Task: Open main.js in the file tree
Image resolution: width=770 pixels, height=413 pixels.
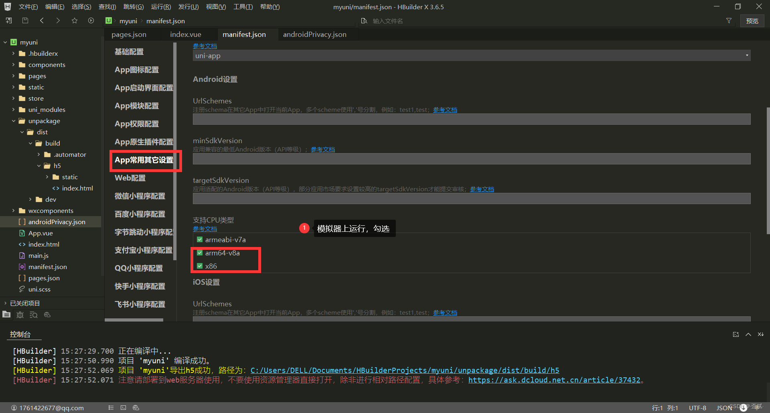Action: (x=38, y=255)
